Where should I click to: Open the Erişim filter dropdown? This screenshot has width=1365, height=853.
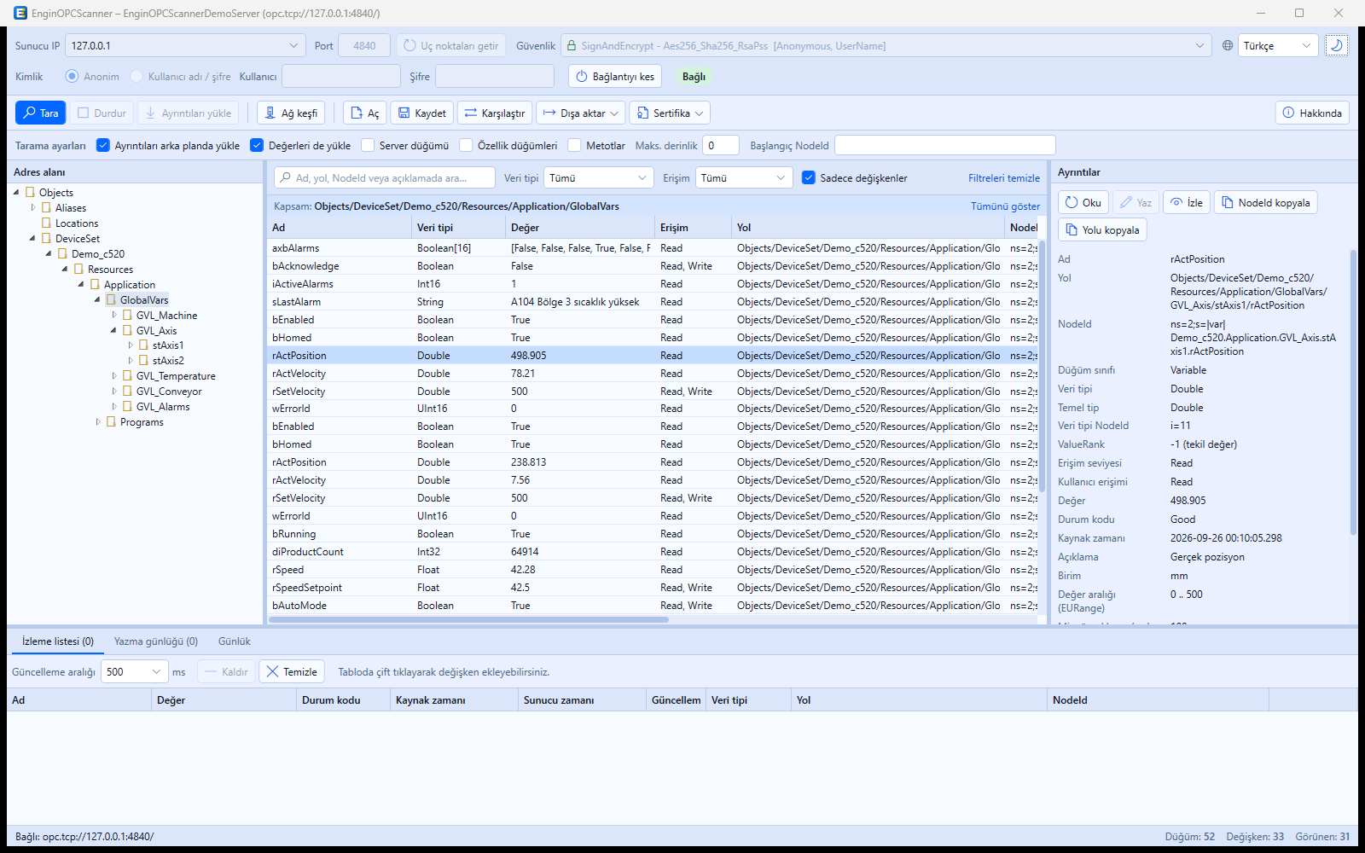click(x=744, y=177)
